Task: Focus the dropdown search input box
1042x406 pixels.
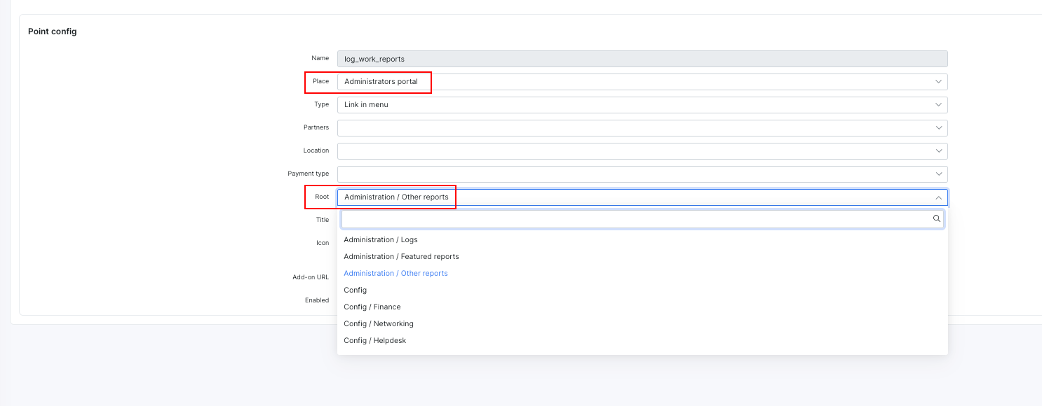Action: coord(642,219)
